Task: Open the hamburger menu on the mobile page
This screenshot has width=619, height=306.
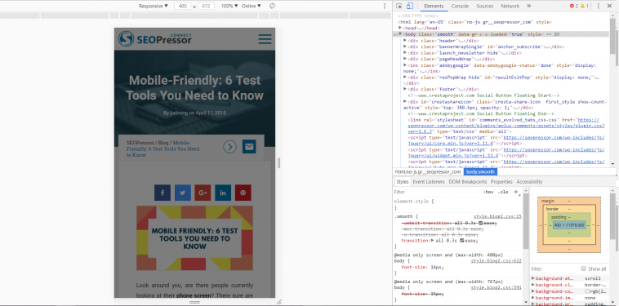Action: 265,38
